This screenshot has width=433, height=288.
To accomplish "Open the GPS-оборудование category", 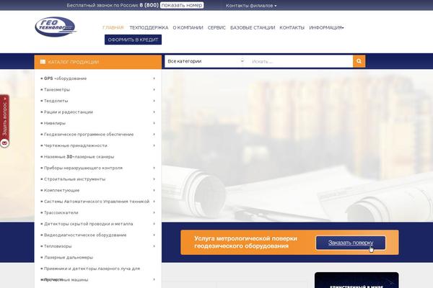I will (x=65, y=78).
